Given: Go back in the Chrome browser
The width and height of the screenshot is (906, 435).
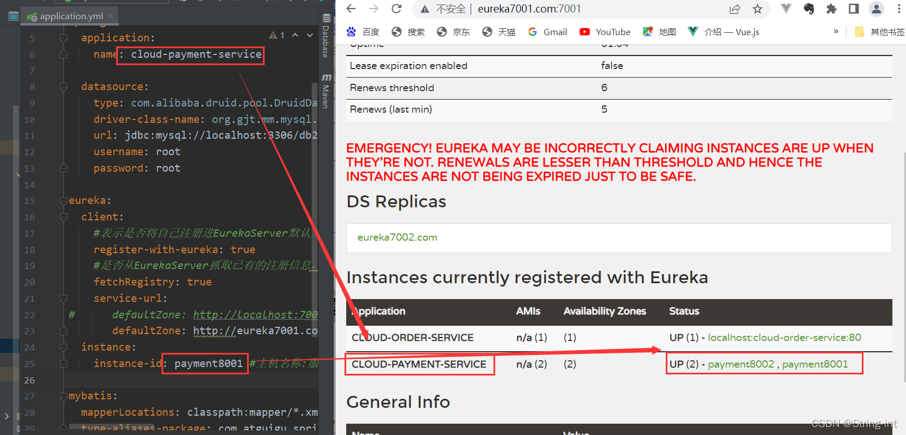Looking at the screenshot, I should coord(351,8).
